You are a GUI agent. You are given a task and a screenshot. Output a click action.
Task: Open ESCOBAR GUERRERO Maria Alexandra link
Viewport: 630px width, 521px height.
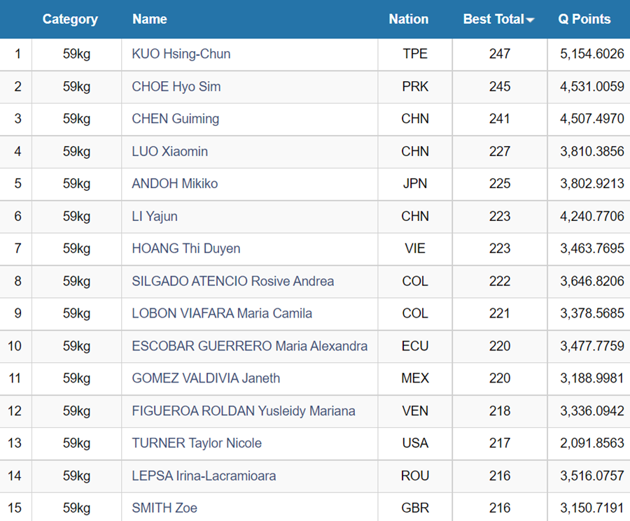(249, 346)
